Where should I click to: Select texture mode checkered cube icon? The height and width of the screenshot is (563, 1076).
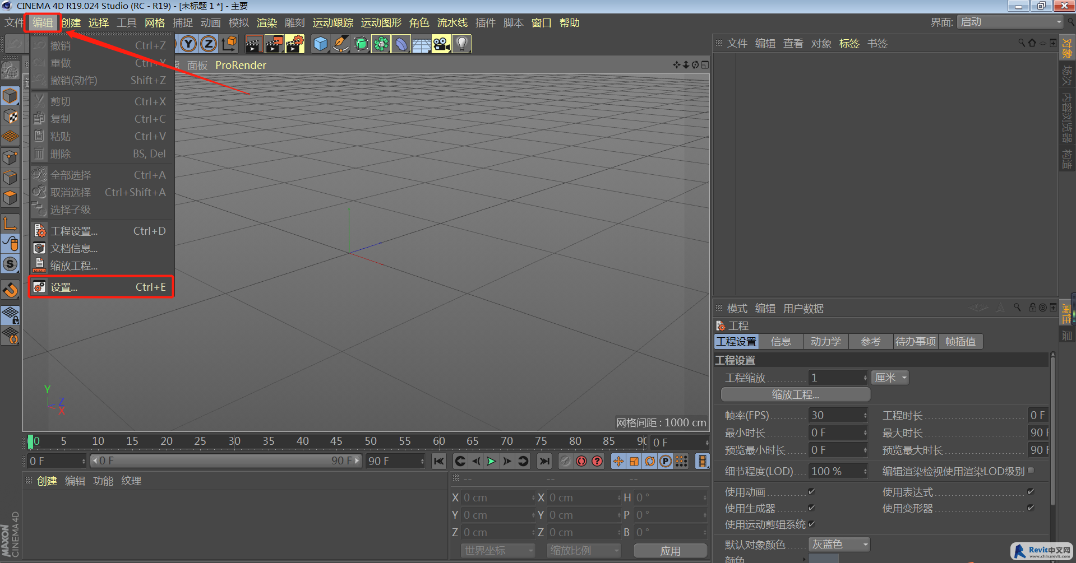click(10, 117)
